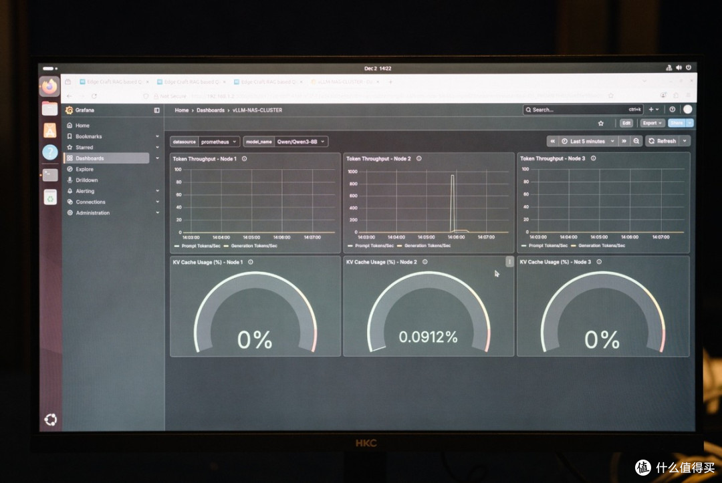
Task: Click the Home breadcrumb link
Action: point(181,110)
